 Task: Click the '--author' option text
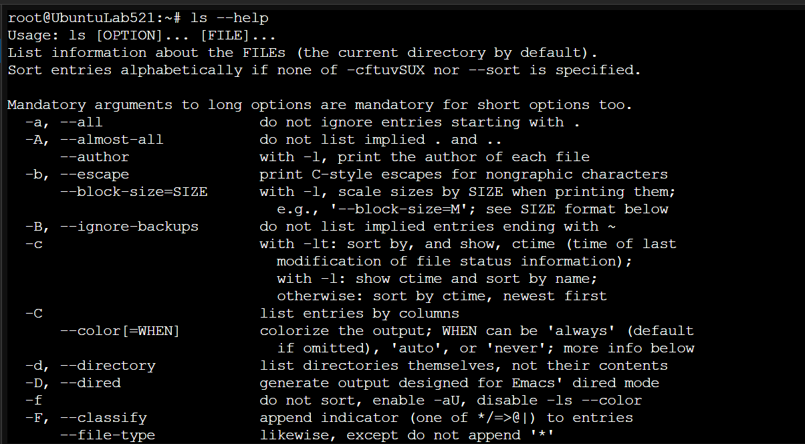coord(94,157)
